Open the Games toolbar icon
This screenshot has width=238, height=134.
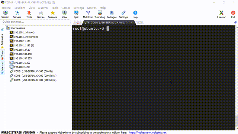[41, 15]
